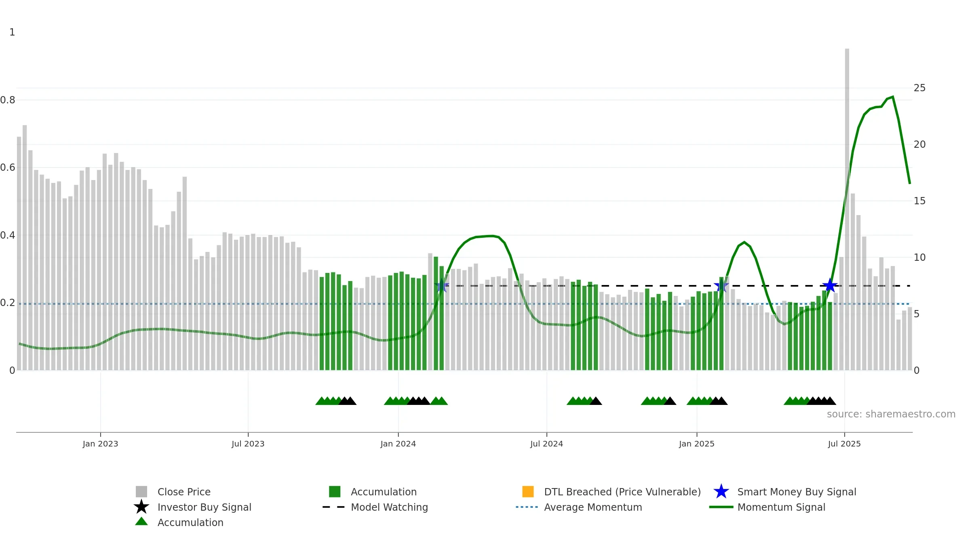Click the Smart Money Buy Signal legend star
970x545 pixels.
(721, 492)
